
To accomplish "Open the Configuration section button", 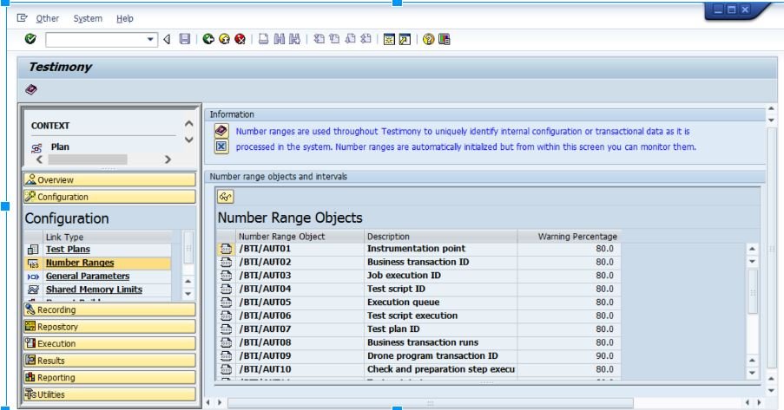I will tap(109, 197).
